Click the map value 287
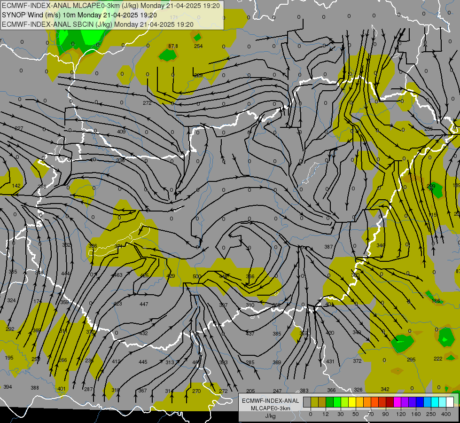This screenshot has height=423, width=460. 88,389
